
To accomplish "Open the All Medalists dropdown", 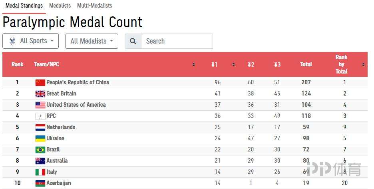I will [92, 41].
